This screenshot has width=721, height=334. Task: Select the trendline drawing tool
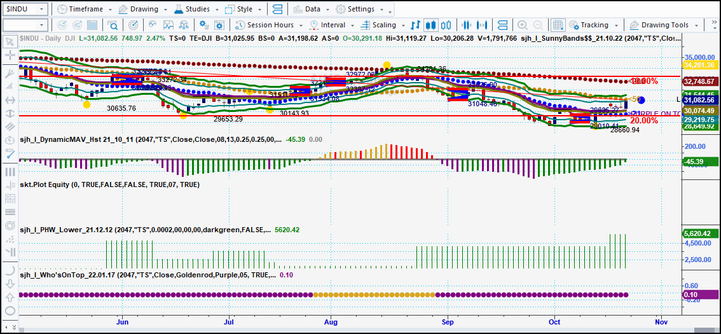click(9, 74)
